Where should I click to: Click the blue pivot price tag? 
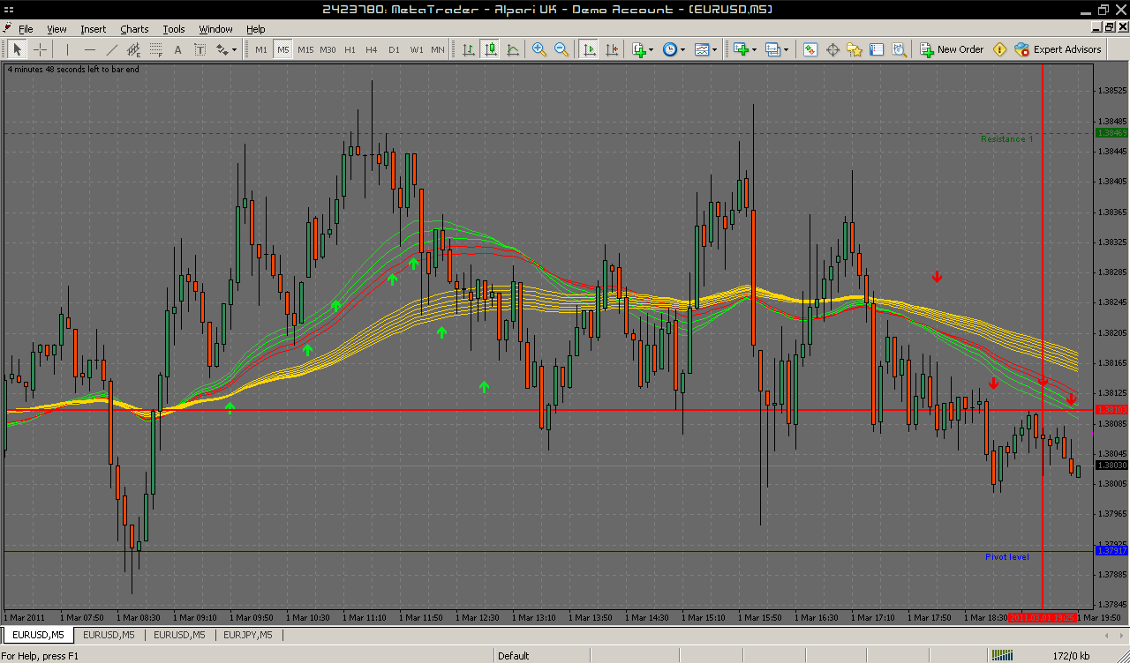point(1111,550)
